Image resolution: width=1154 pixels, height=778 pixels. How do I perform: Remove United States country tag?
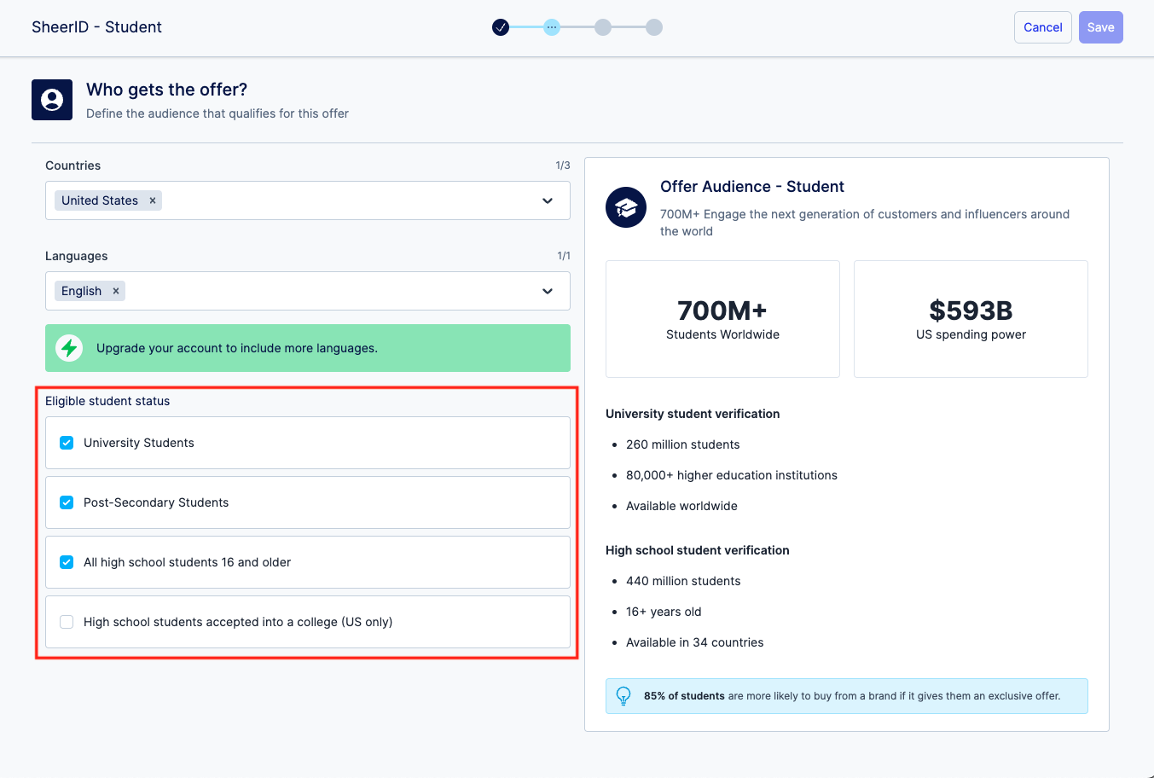[x=153, y=200]
